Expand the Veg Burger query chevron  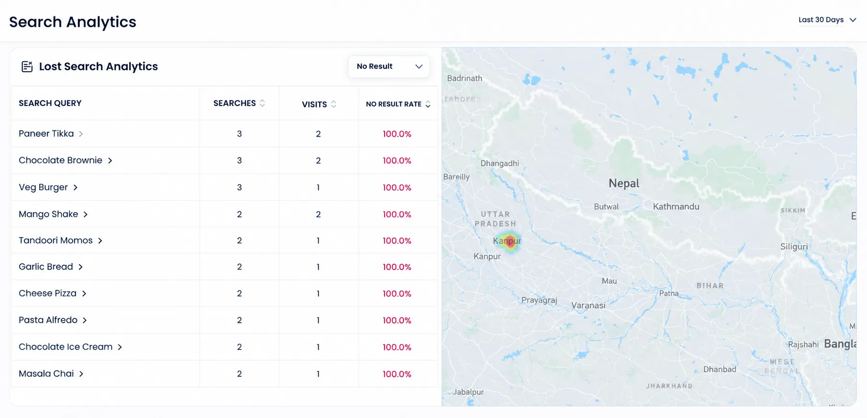pos(75,188)
